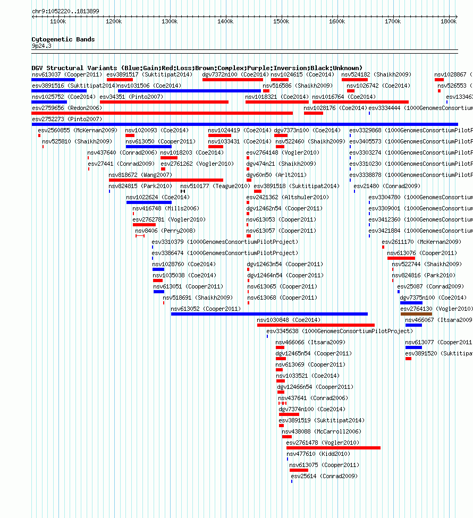Click esv2761478 (Vogler2010) label

click(x=323, y=443)
